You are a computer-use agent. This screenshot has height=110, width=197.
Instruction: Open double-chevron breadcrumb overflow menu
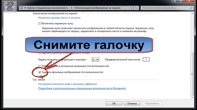(x=25, y=8)
